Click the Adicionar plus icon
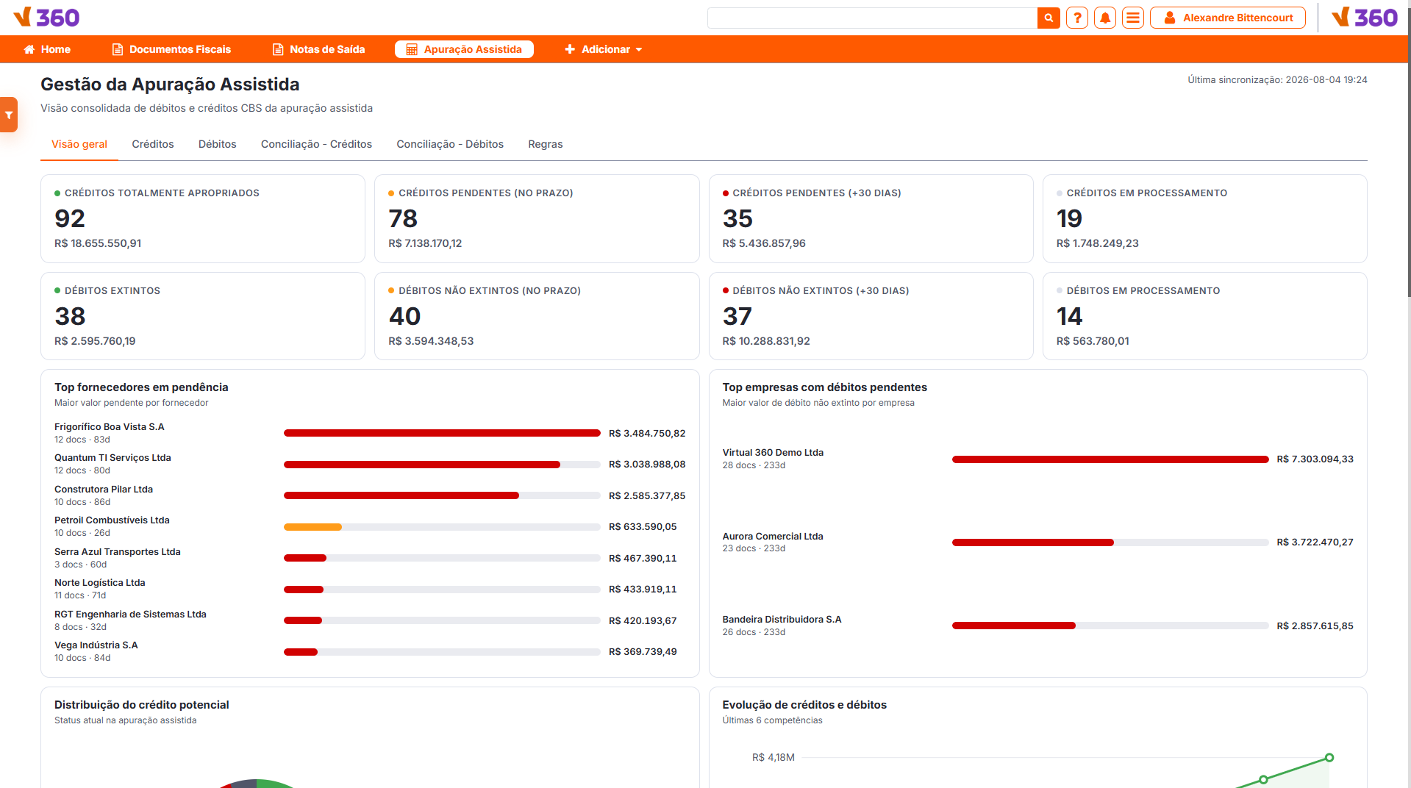 pyautogui.click(x=570, y=49)
